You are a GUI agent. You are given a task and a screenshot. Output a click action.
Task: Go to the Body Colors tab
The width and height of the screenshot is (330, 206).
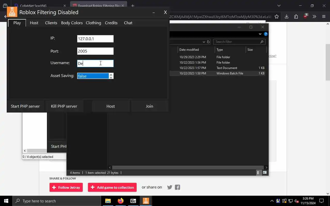(x=72, y=23)
